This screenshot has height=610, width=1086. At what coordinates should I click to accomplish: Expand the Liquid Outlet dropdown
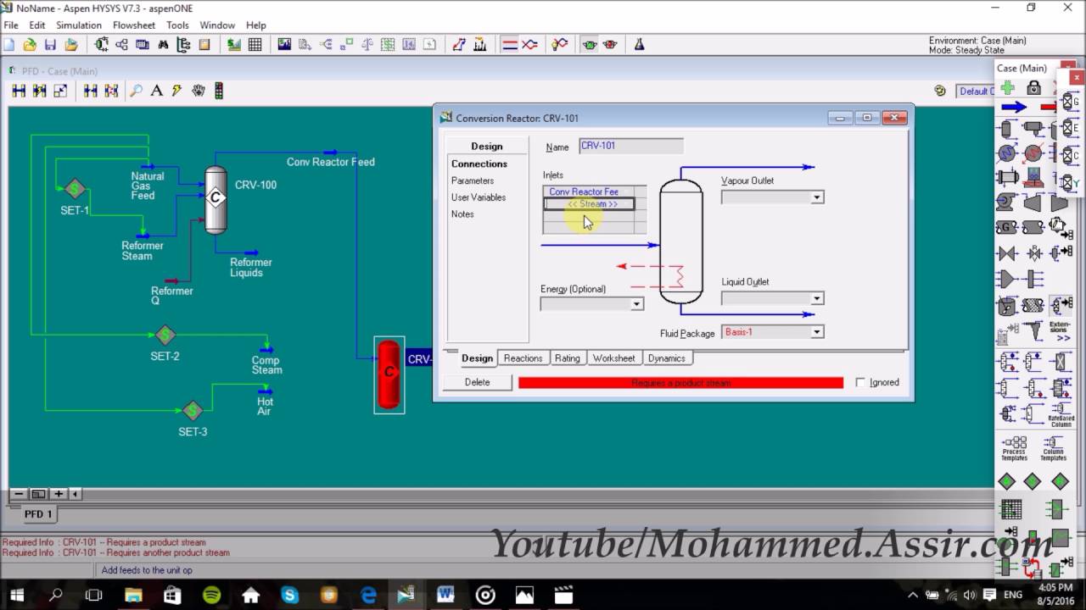816,298
